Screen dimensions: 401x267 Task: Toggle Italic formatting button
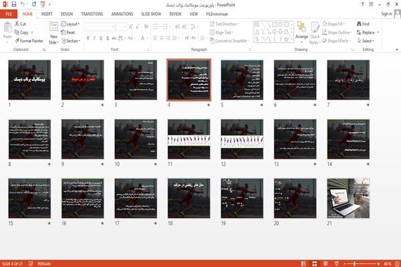pos(94,38)
